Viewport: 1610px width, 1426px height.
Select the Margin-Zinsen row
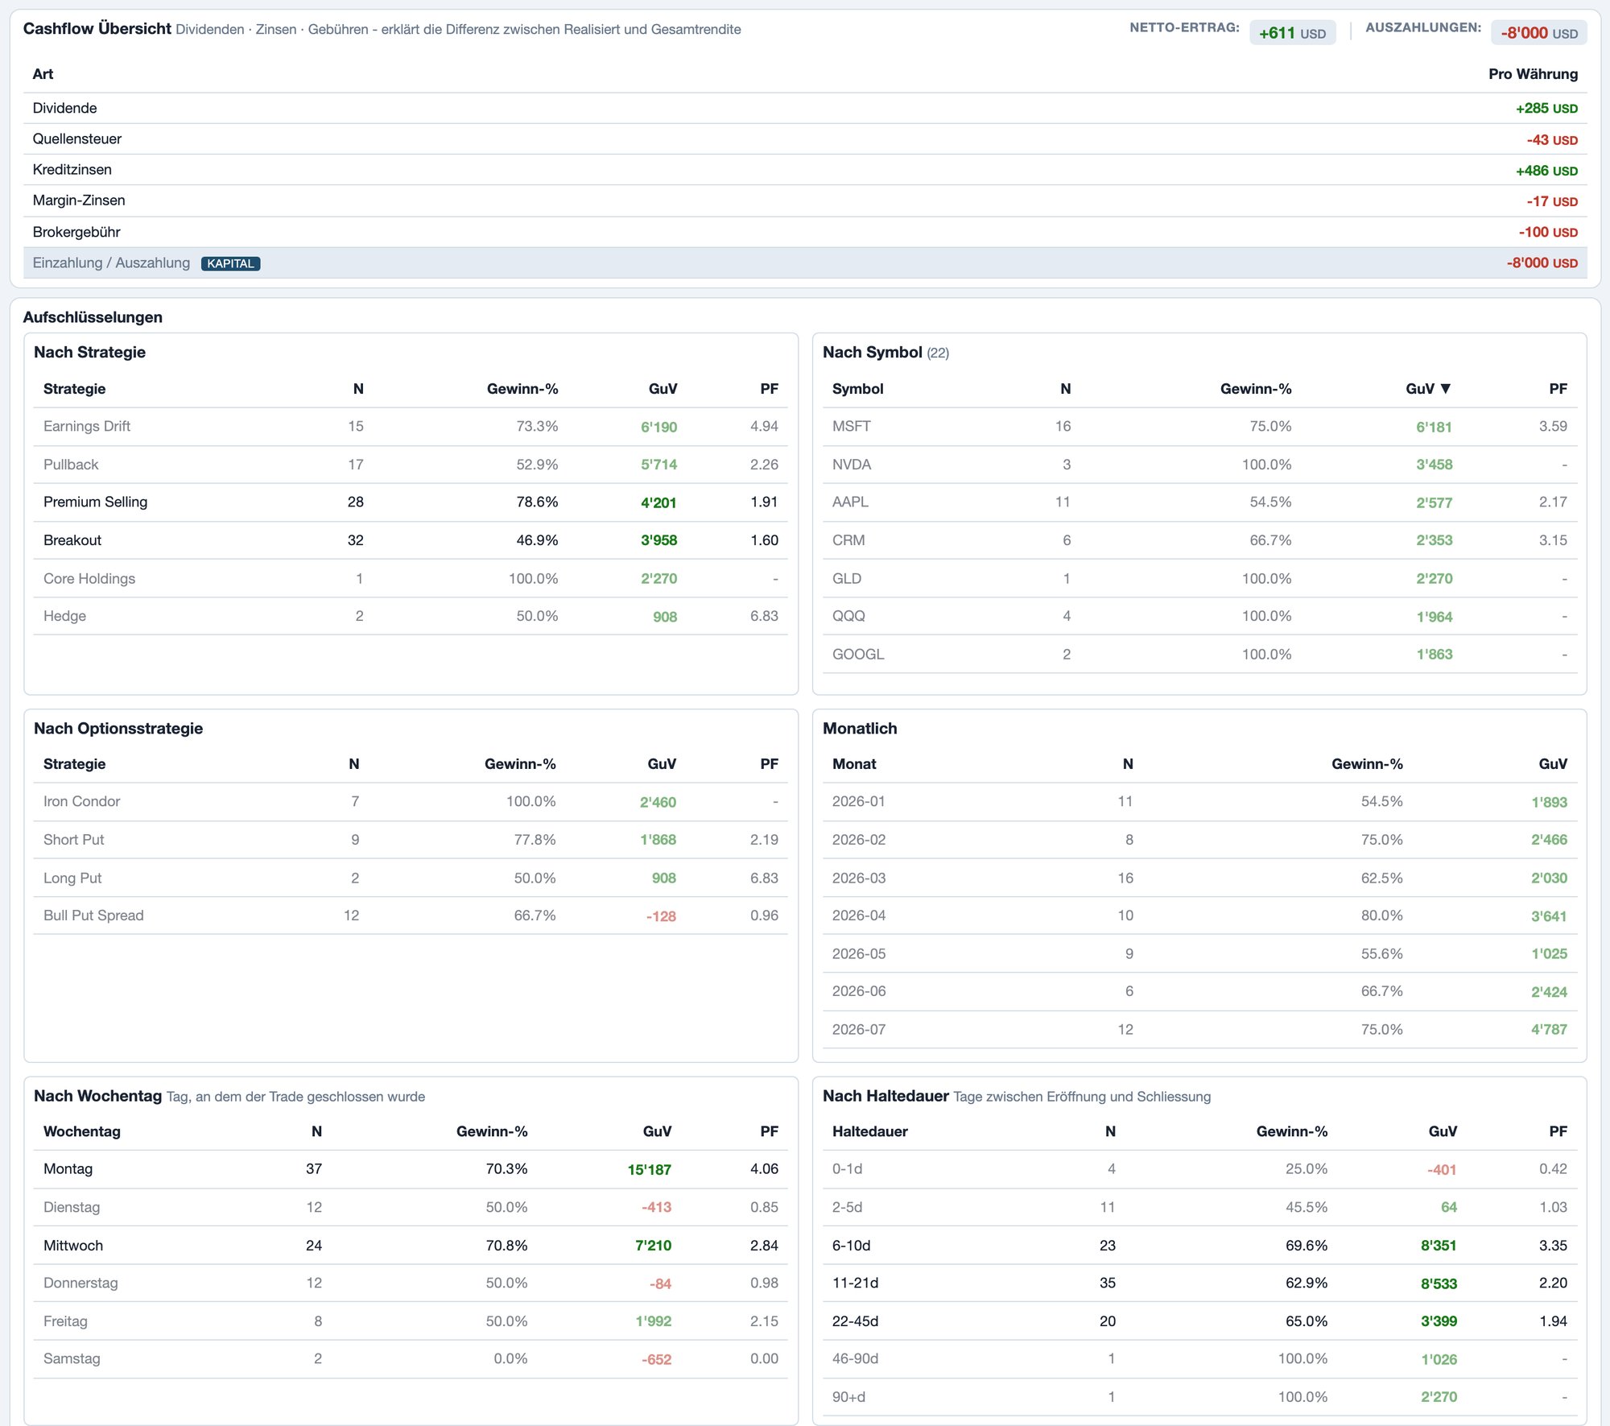point(805,200)
